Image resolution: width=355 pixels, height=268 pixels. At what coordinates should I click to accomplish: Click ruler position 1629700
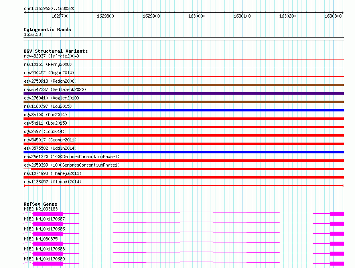click(60, 16)
